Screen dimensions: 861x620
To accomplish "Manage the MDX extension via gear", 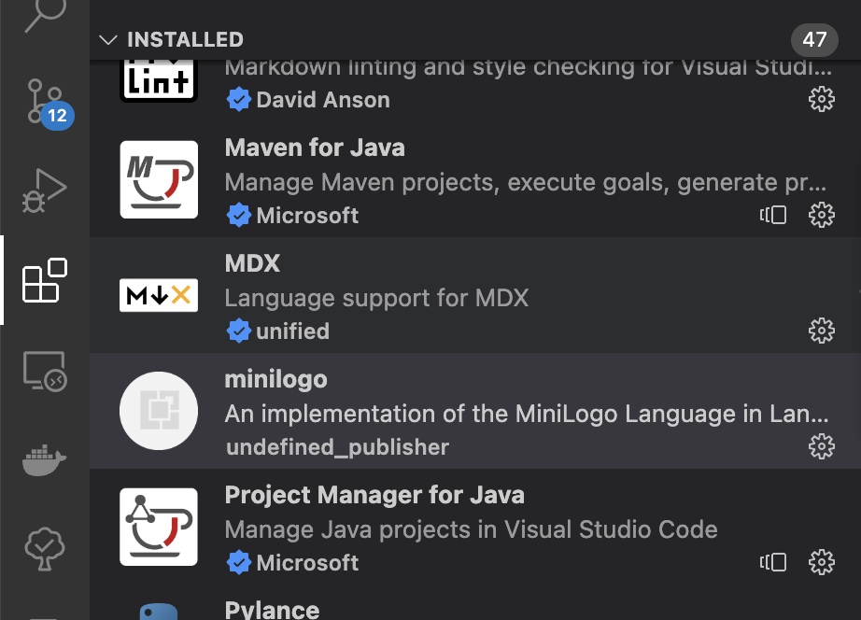I will click(x=821, y=331).
